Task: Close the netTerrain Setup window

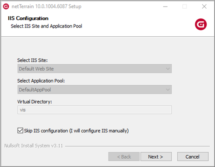Action: click(x=204, y=7)
